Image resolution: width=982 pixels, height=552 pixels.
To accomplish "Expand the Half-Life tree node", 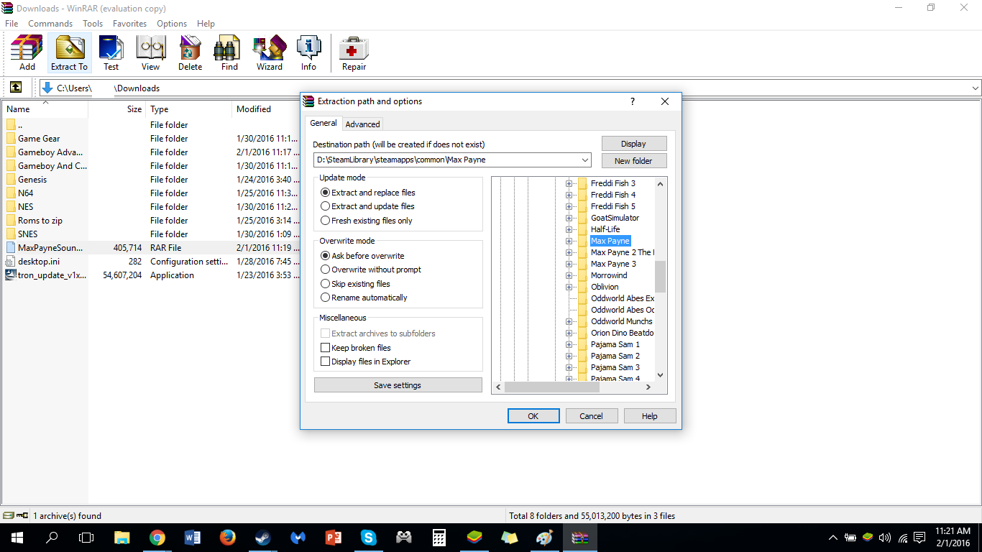I will tap(569, 229).
